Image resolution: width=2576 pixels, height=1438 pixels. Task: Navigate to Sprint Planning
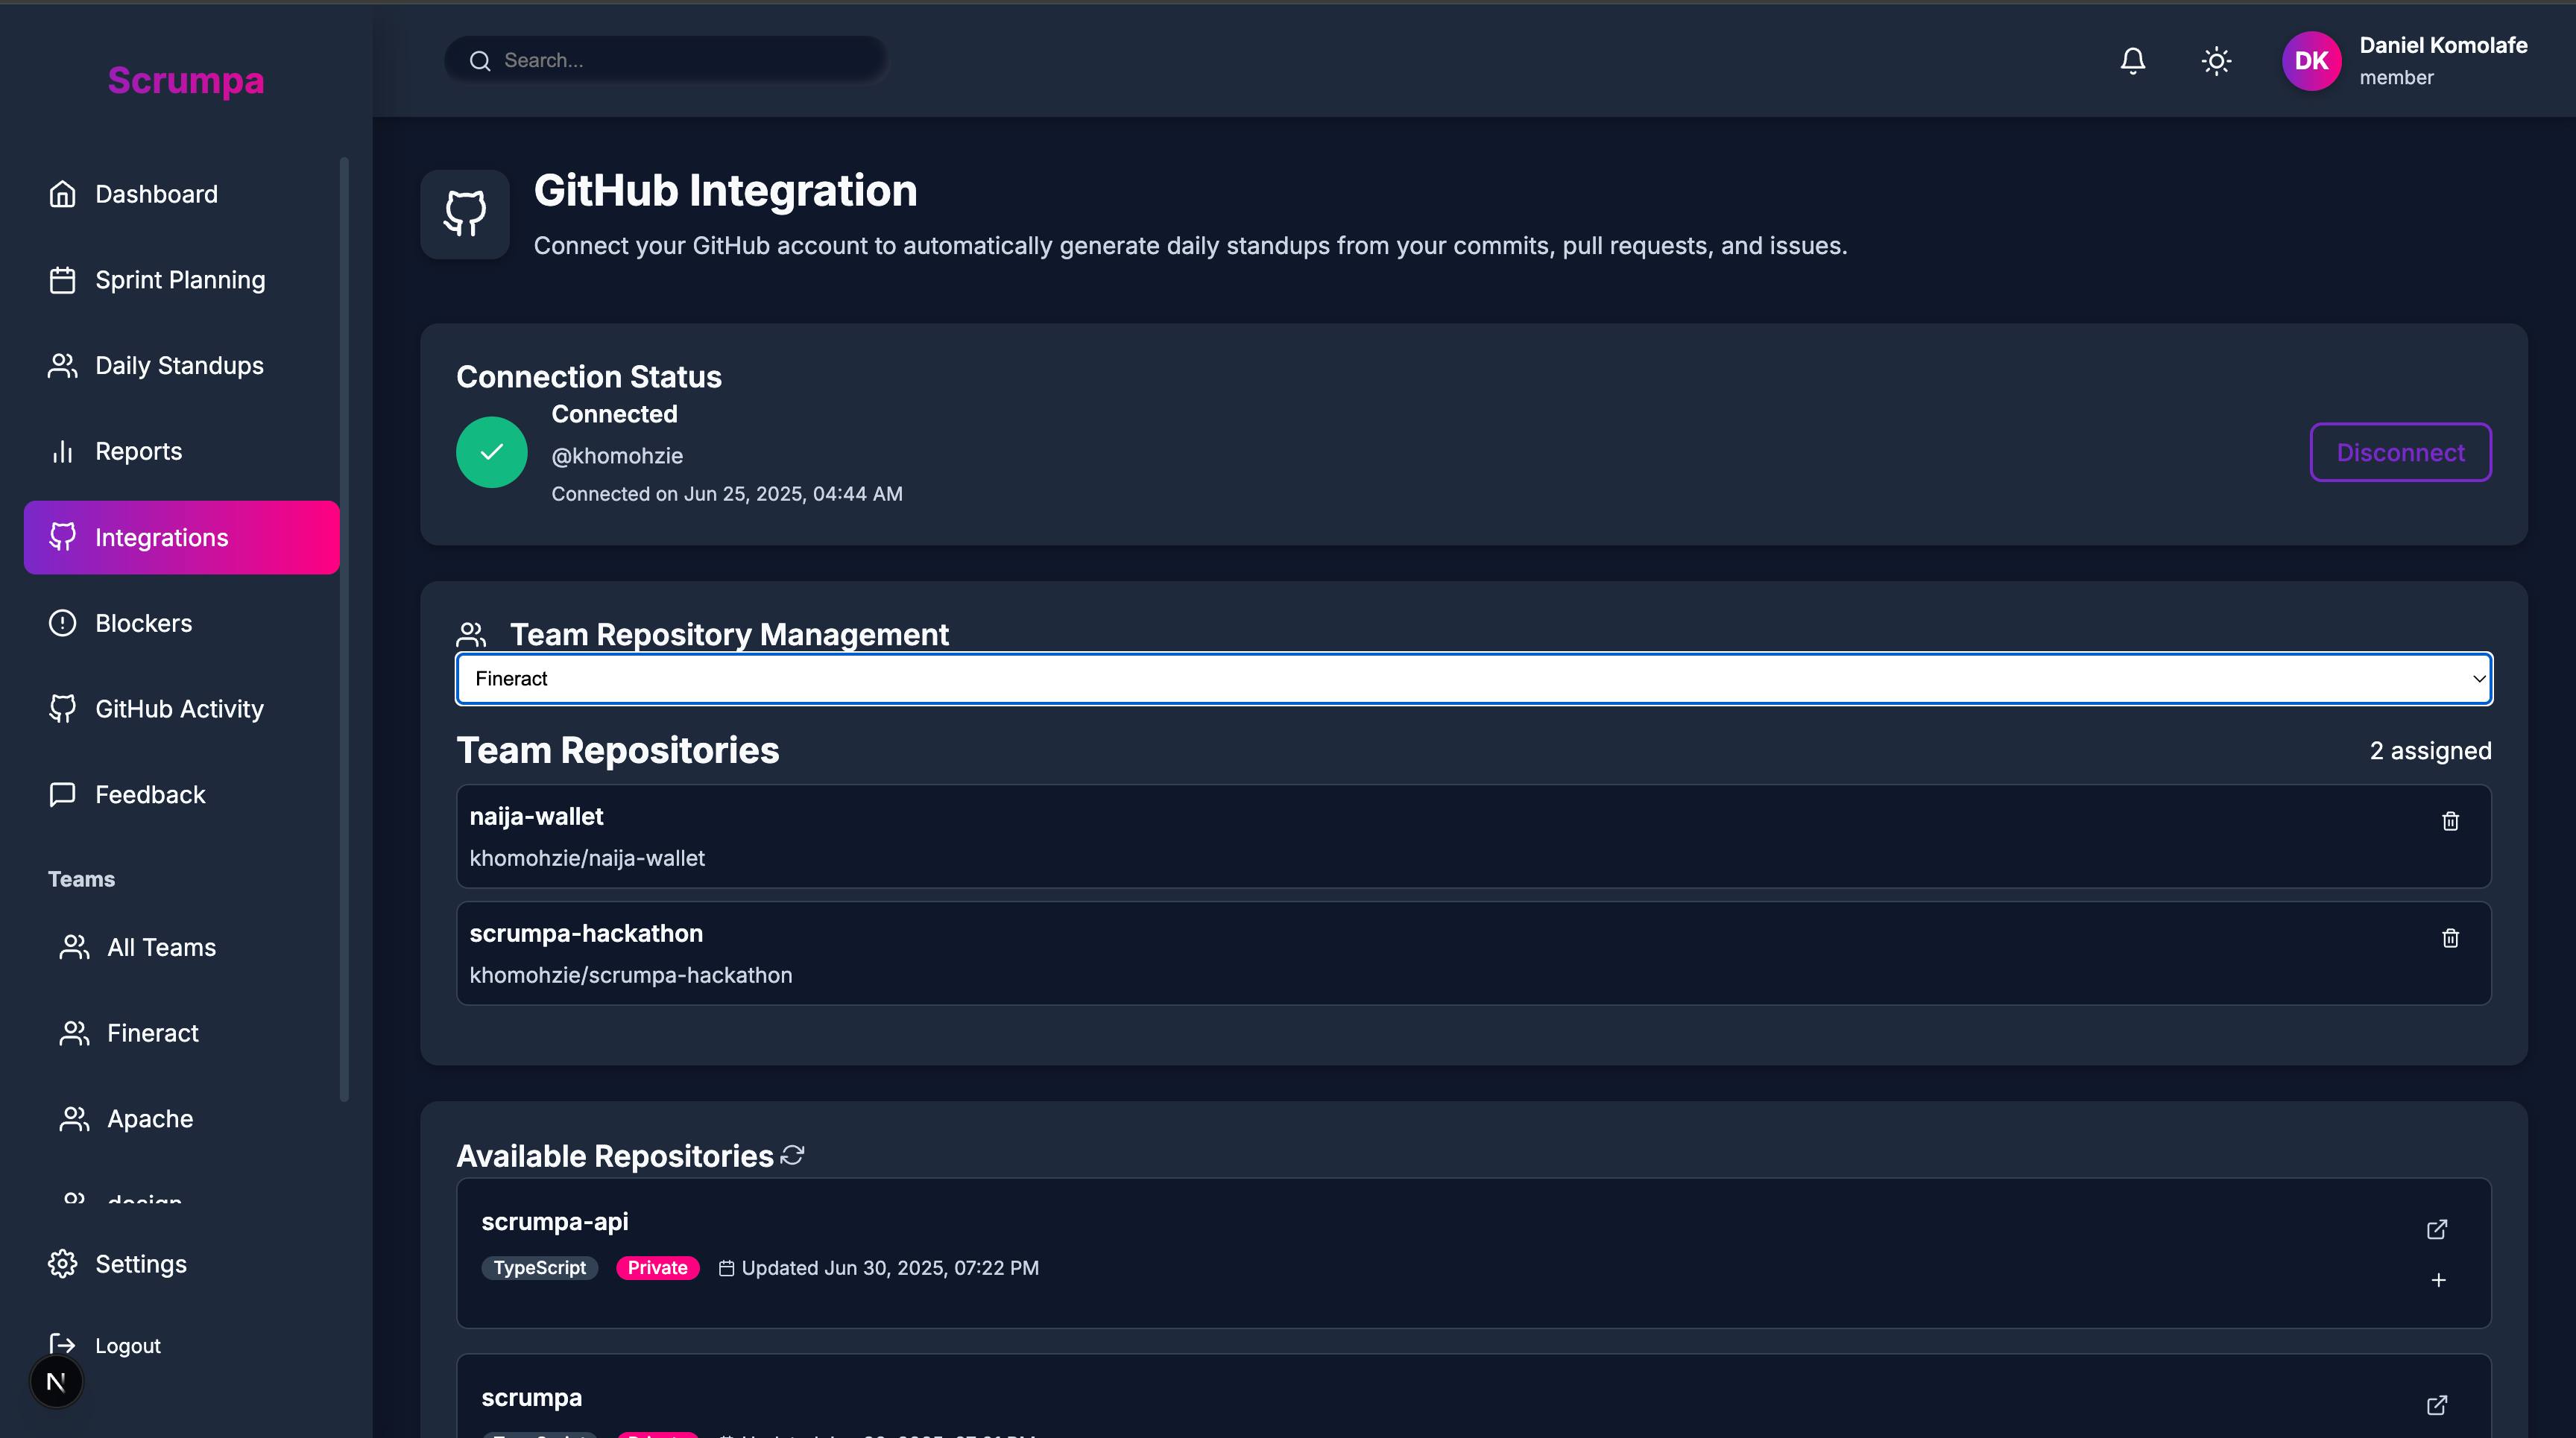180,280
